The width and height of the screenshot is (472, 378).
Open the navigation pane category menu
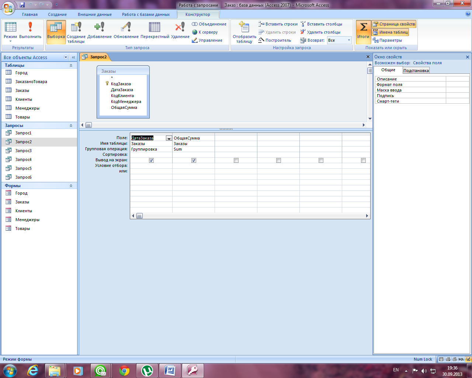click(66, 57)
